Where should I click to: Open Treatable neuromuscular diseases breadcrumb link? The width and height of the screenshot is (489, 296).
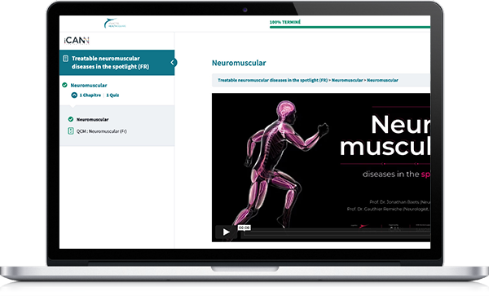point(272,80)
